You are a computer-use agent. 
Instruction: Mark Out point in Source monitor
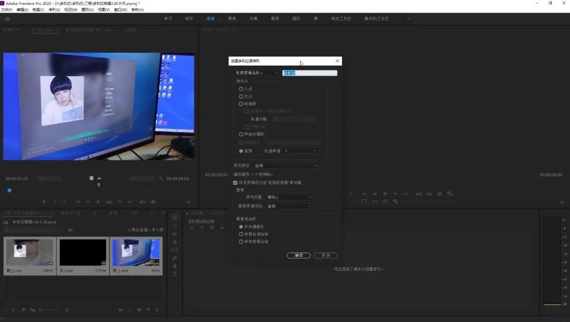[x=64, y=202]
